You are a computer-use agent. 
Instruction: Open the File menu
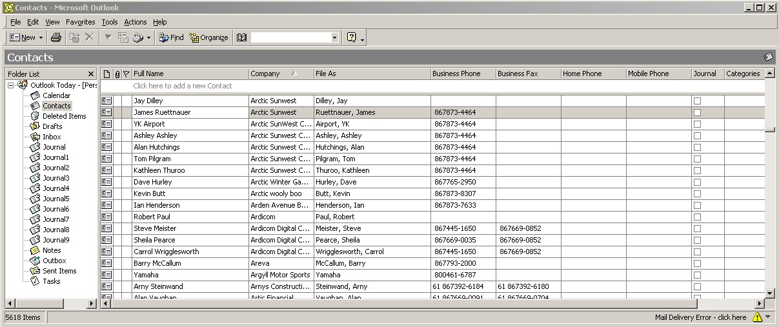(x=15, y=22)
